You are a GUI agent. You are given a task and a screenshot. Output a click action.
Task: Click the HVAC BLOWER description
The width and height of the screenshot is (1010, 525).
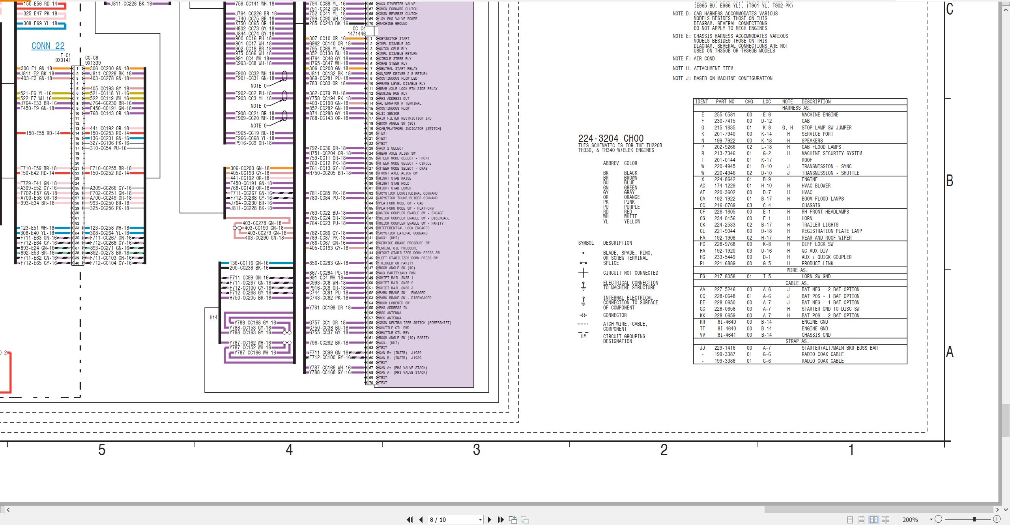click(x=816, y=186)
